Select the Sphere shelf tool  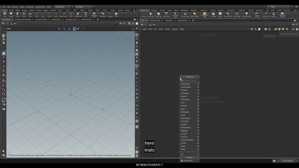11,14
